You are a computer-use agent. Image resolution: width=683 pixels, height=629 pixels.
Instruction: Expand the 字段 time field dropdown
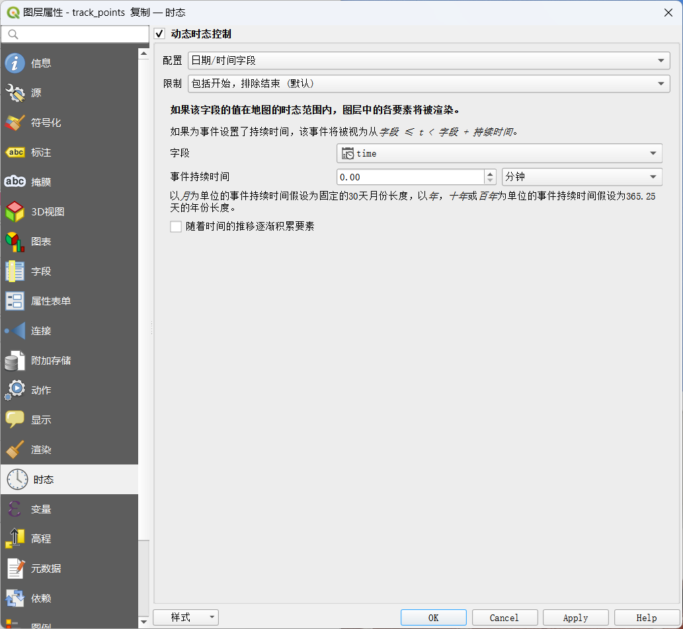(x=499, y=153)
